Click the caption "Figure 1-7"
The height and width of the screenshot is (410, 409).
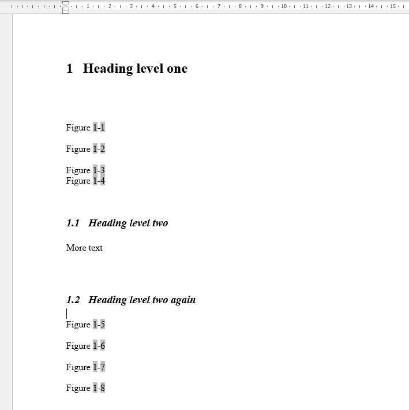coord(86,367)
